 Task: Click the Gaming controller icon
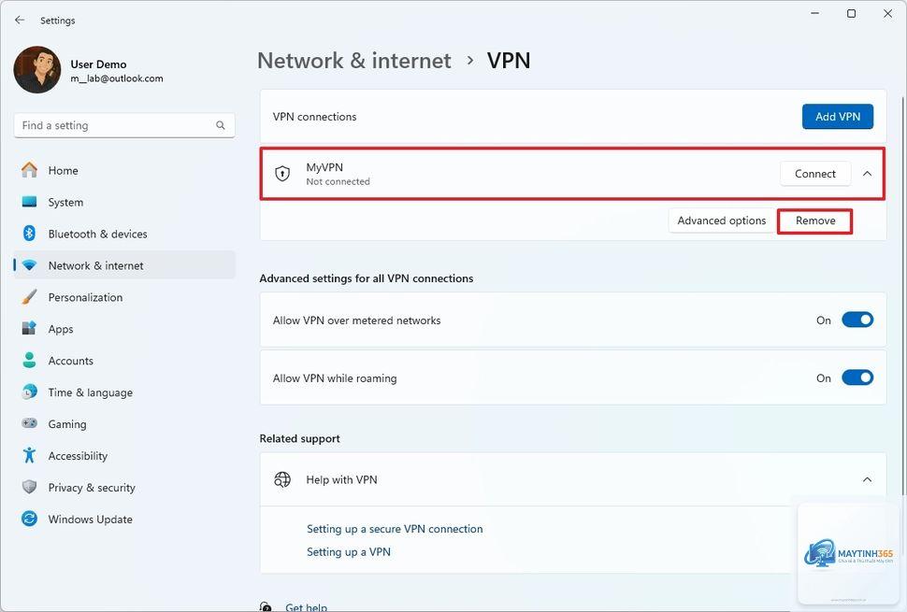pyautogui.click(x=29, y=423)
